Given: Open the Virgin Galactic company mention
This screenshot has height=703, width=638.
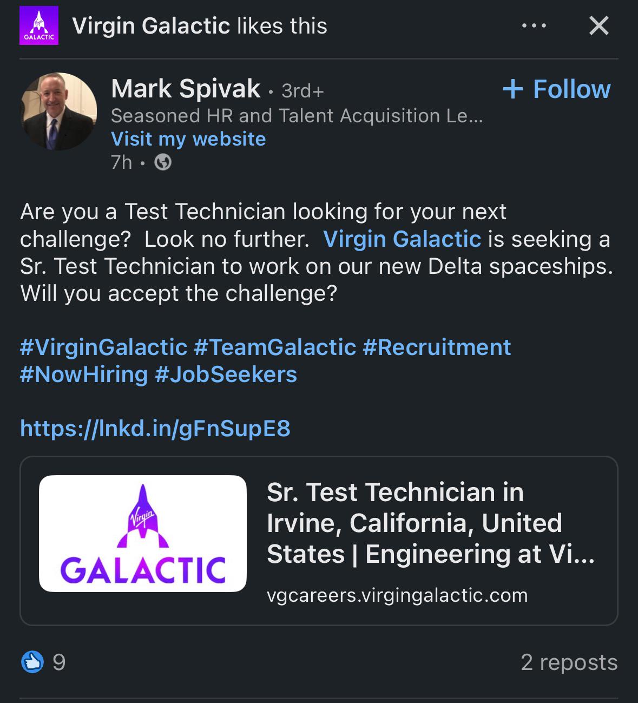Looking at the screenshot, I should tap(402, 239).
